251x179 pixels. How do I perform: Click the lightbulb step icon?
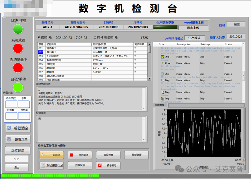[163, 63]
